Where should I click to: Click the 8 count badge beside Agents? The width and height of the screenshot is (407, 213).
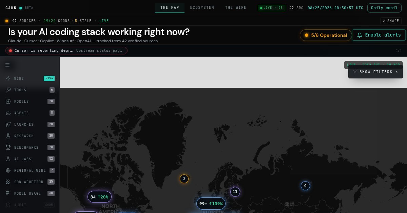(x=52, y=113)
